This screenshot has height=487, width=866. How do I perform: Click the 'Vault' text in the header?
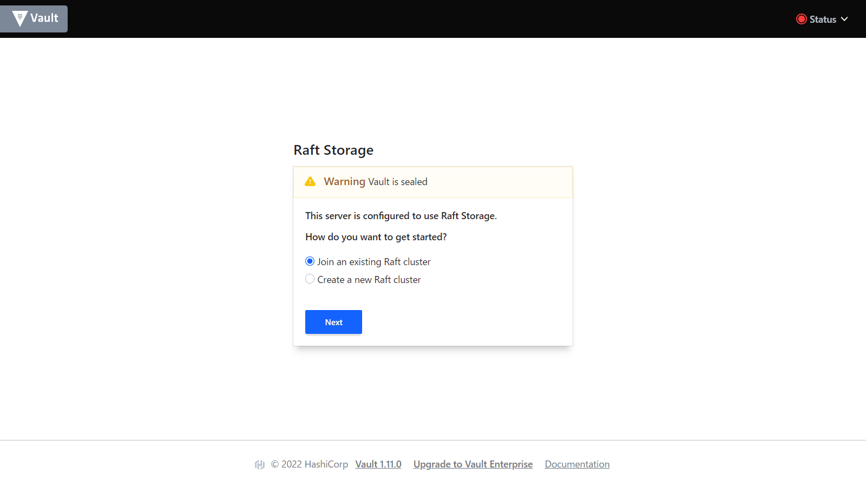pyautogui.click(x=44, y=18)
